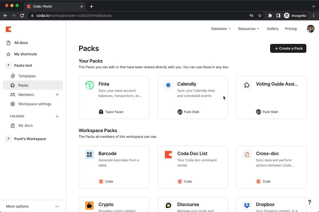
Task: Click the lock icon beside My docs
Action: (x=12, y=125)
